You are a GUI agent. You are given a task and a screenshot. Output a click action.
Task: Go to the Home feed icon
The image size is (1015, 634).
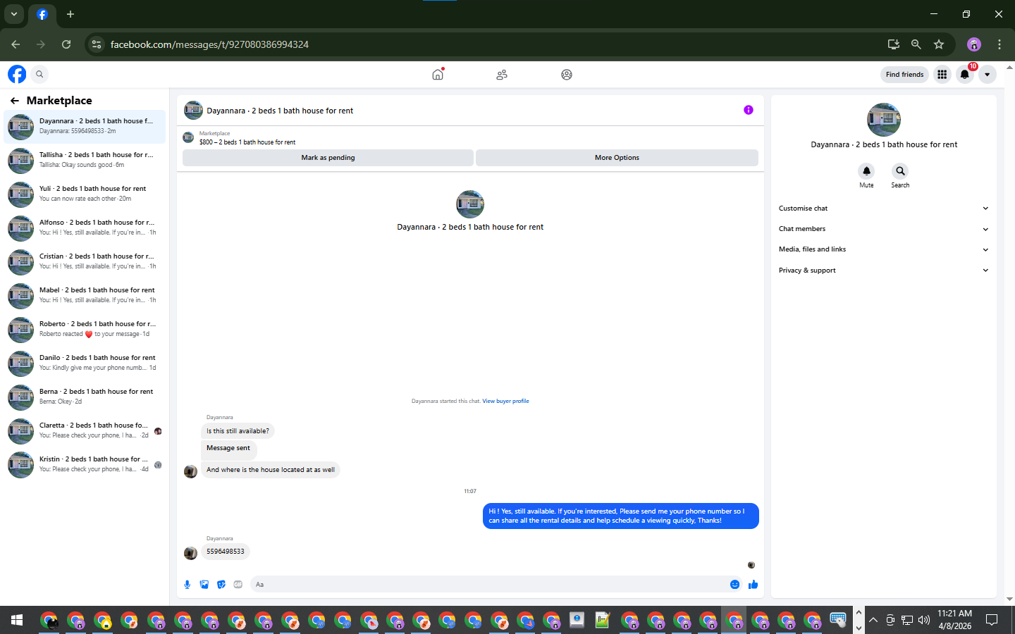coord(438,74)
